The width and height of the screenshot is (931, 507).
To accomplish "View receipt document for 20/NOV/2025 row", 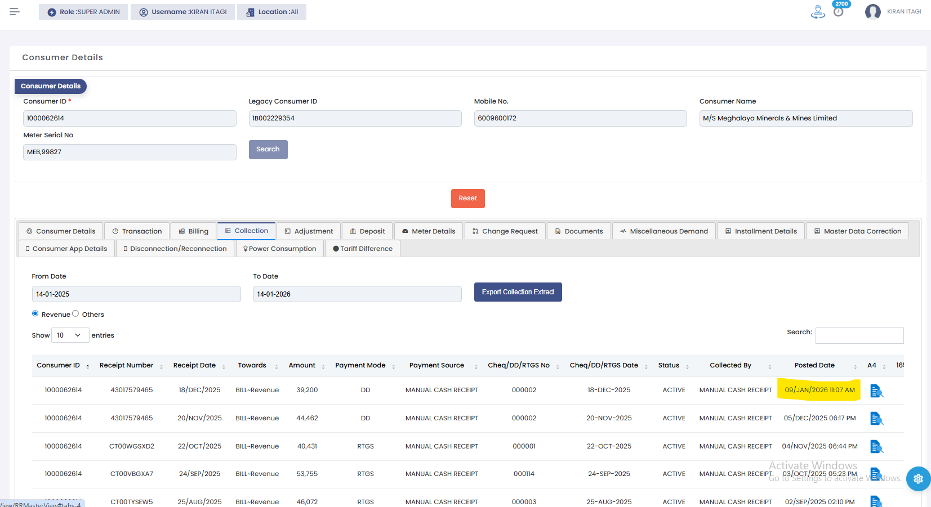I will coord(876,419).
